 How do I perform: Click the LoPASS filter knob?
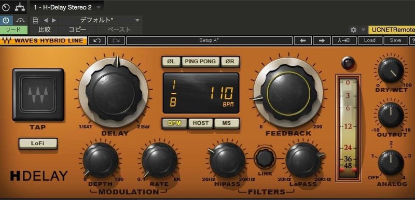303,160
